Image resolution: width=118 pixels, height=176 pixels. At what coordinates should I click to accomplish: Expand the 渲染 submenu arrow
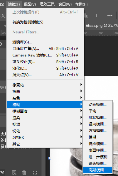81,117
